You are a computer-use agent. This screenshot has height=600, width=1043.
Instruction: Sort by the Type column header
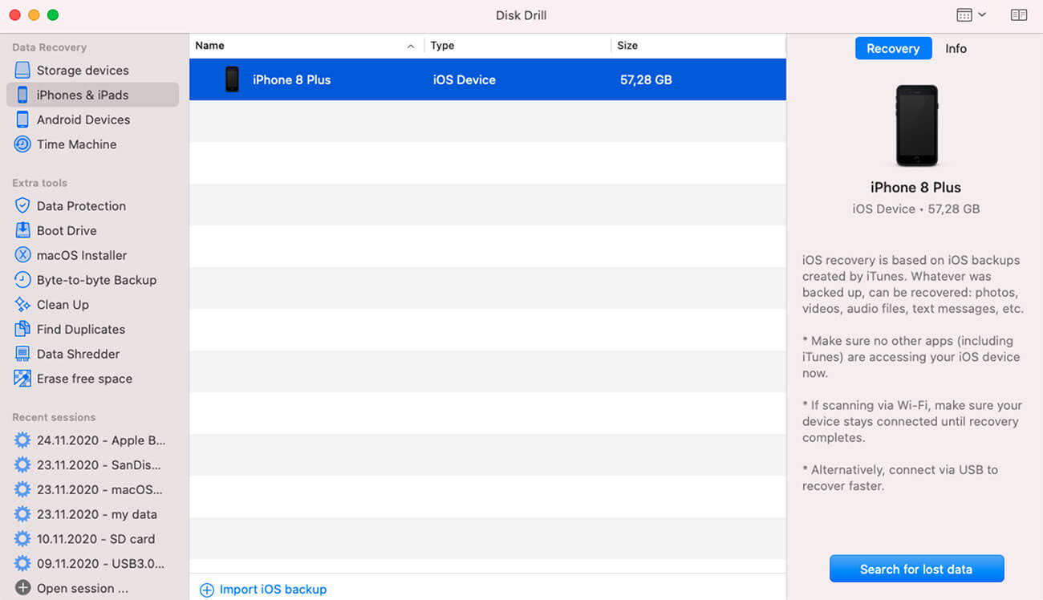pyautogui.click(x=517, y=46)
